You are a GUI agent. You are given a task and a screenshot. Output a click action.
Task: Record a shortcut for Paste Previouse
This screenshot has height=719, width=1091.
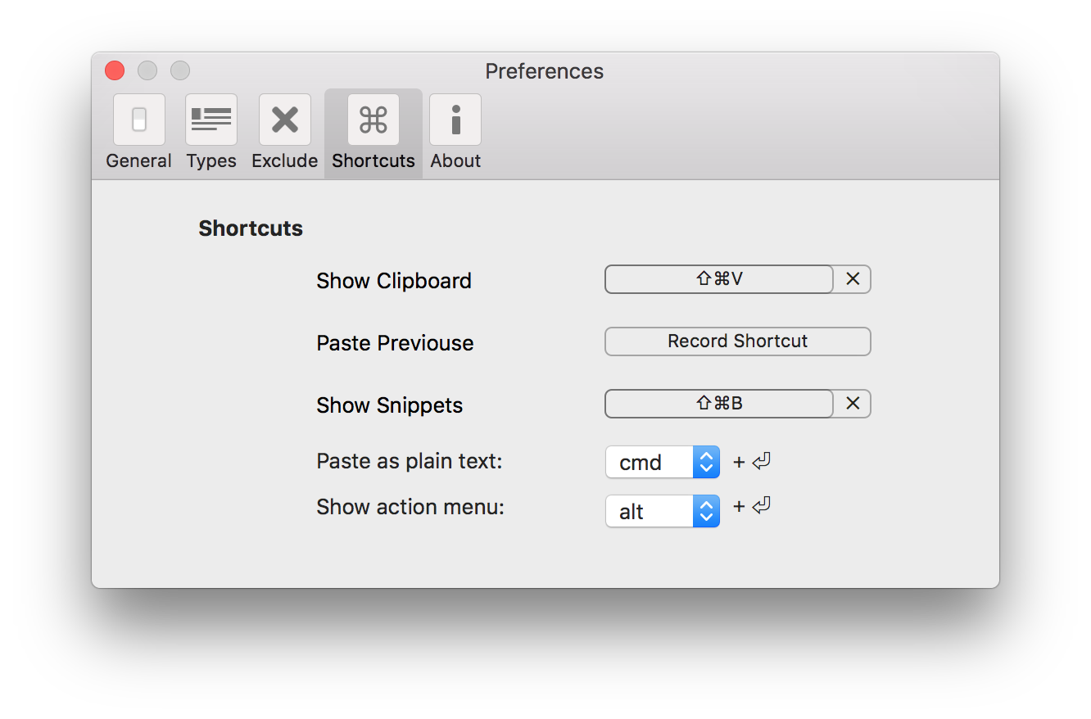(737, 341)
